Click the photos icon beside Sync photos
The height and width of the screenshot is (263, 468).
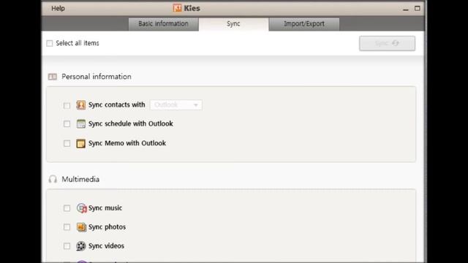tap(81, 227)
